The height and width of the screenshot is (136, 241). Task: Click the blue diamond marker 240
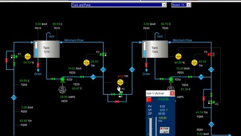click(x=201, y=77)
